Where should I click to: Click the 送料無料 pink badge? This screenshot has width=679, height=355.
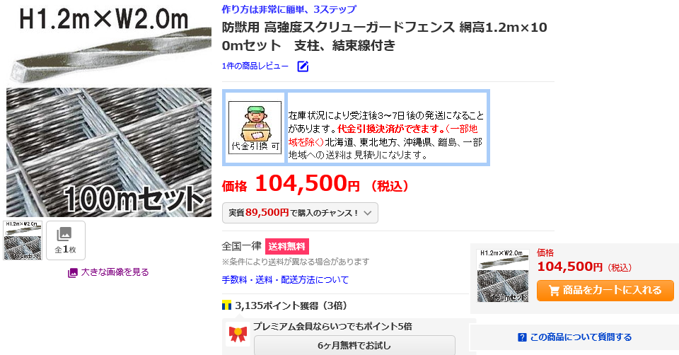tap(286, 246)
